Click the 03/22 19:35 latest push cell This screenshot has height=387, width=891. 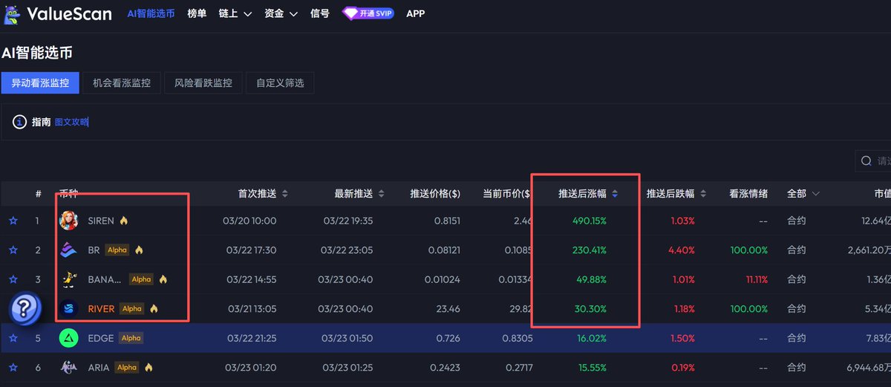tap(348, 221)
